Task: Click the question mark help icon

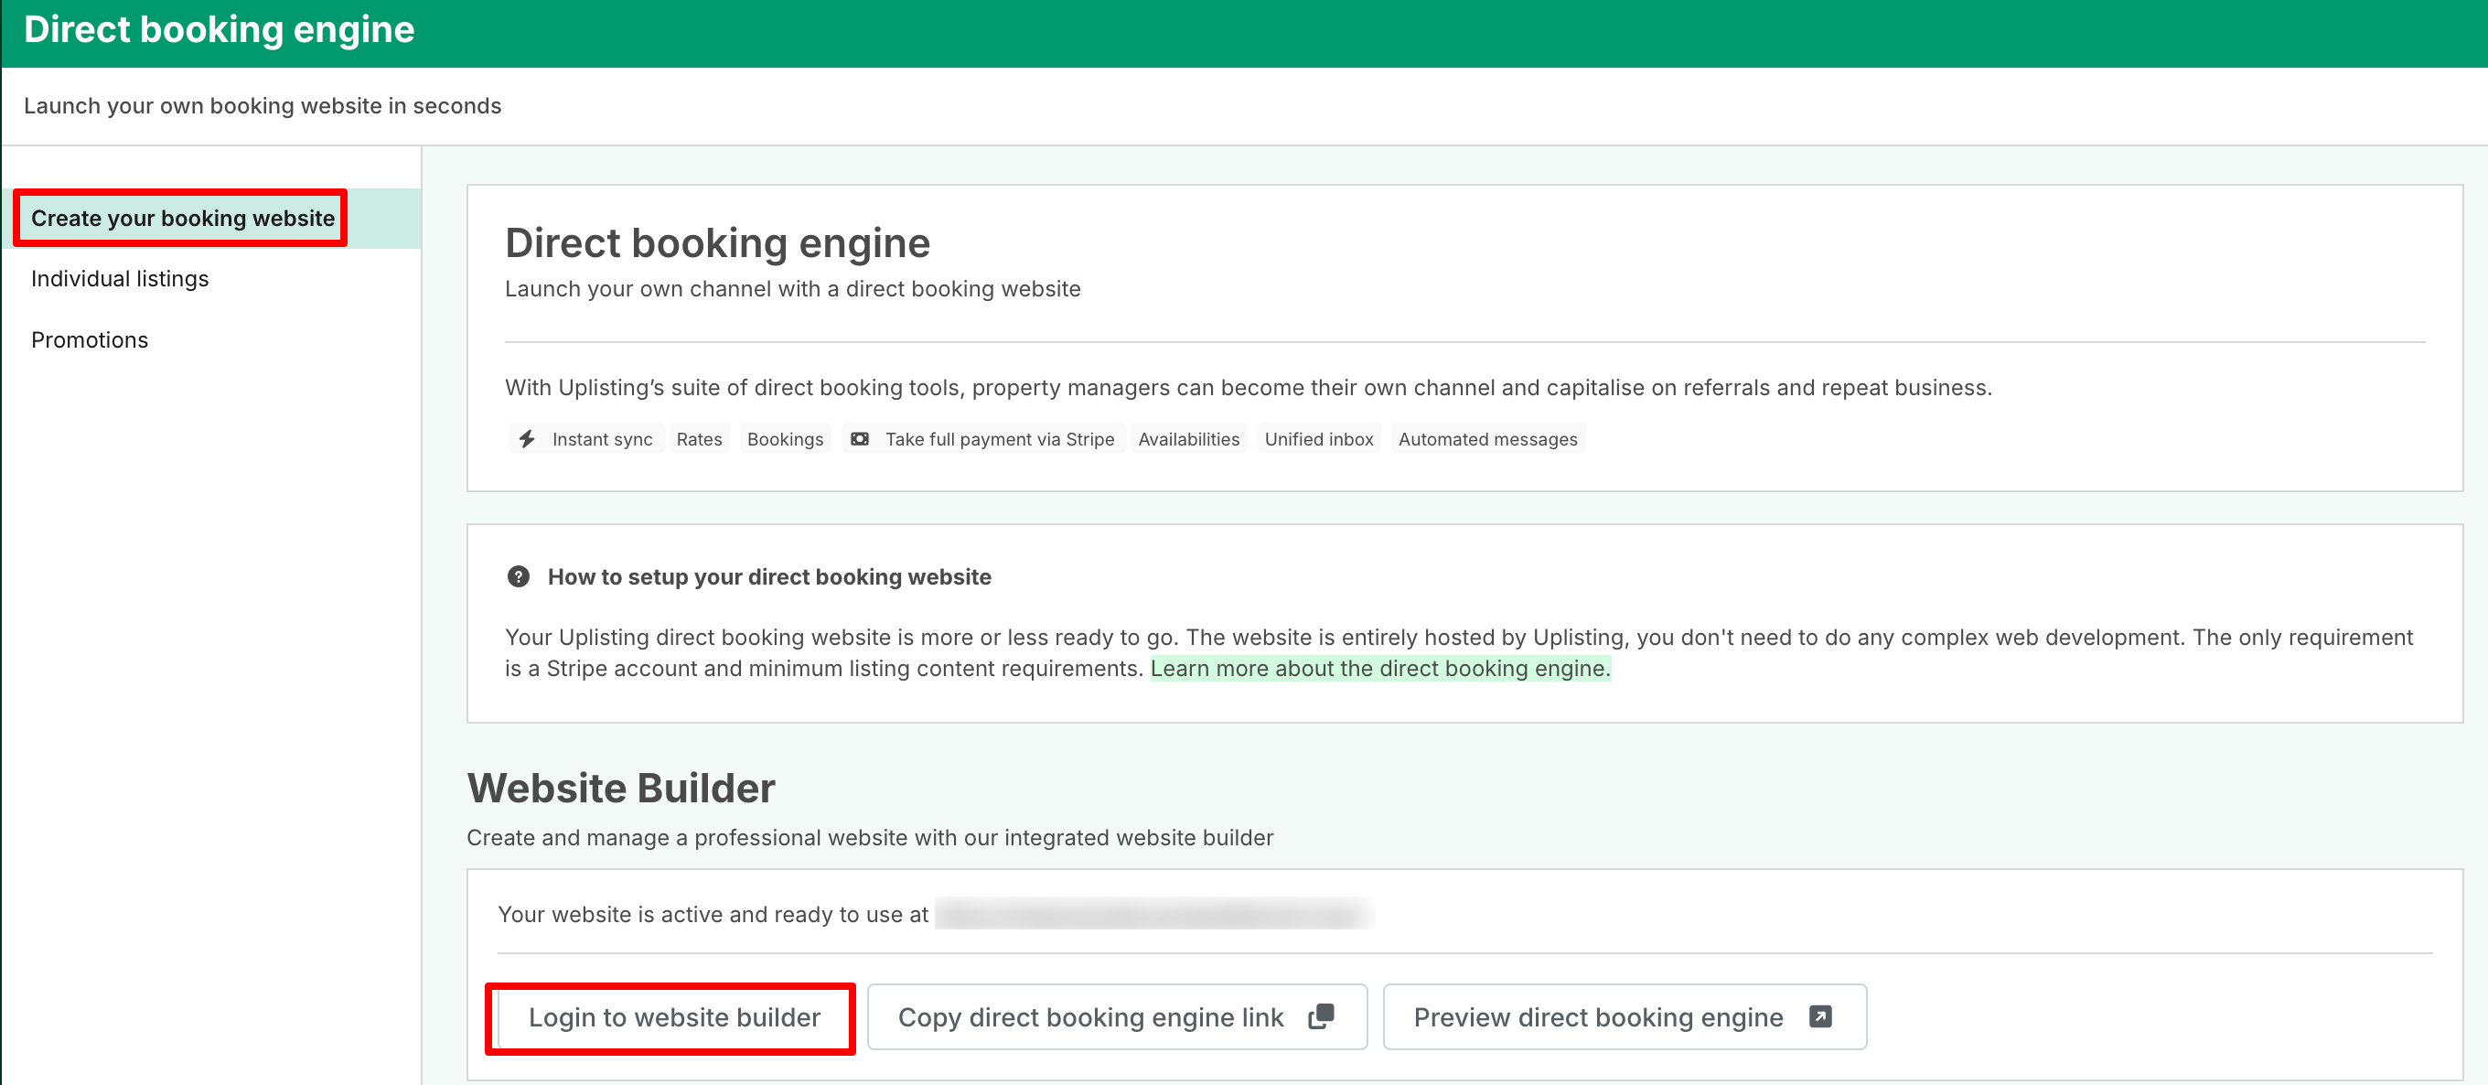Action: tap(519, 576)
